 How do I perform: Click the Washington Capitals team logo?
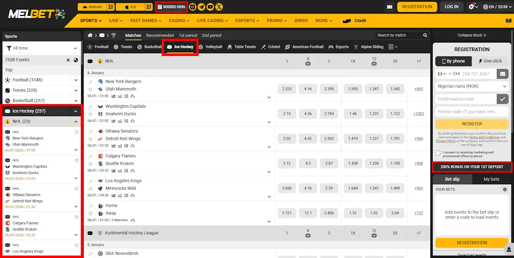pyautogui.click(x=100, y=106)
